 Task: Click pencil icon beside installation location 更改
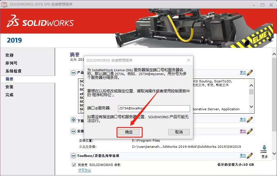[x=250, y=131]
